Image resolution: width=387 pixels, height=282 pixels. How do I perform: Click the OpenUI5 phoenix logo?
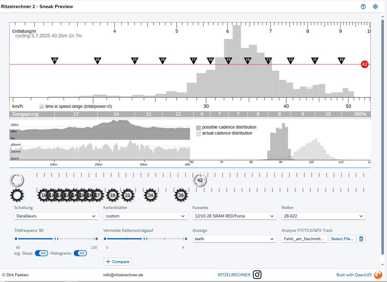[378, 274]
